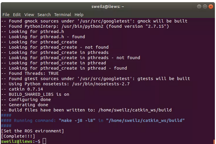Viewport: 216px width, 144px height.
Task: Open the Help menu
Action: pos(79,14)
